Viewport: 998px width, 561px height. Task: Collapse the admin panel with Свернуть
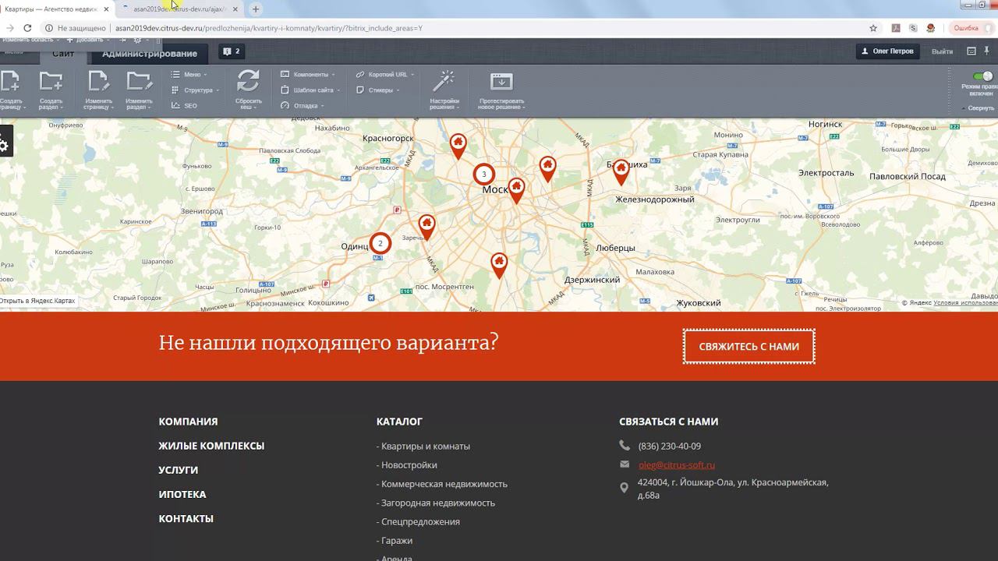[979, 108]
